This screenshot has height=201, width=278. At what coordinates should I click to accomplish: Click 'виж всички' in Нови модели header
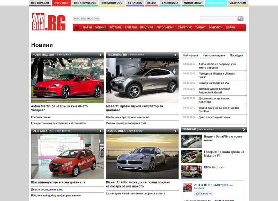64,55
